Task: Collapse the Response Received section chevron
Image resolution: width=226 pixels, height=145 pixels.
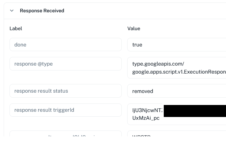Action: (x=12, y=11)
